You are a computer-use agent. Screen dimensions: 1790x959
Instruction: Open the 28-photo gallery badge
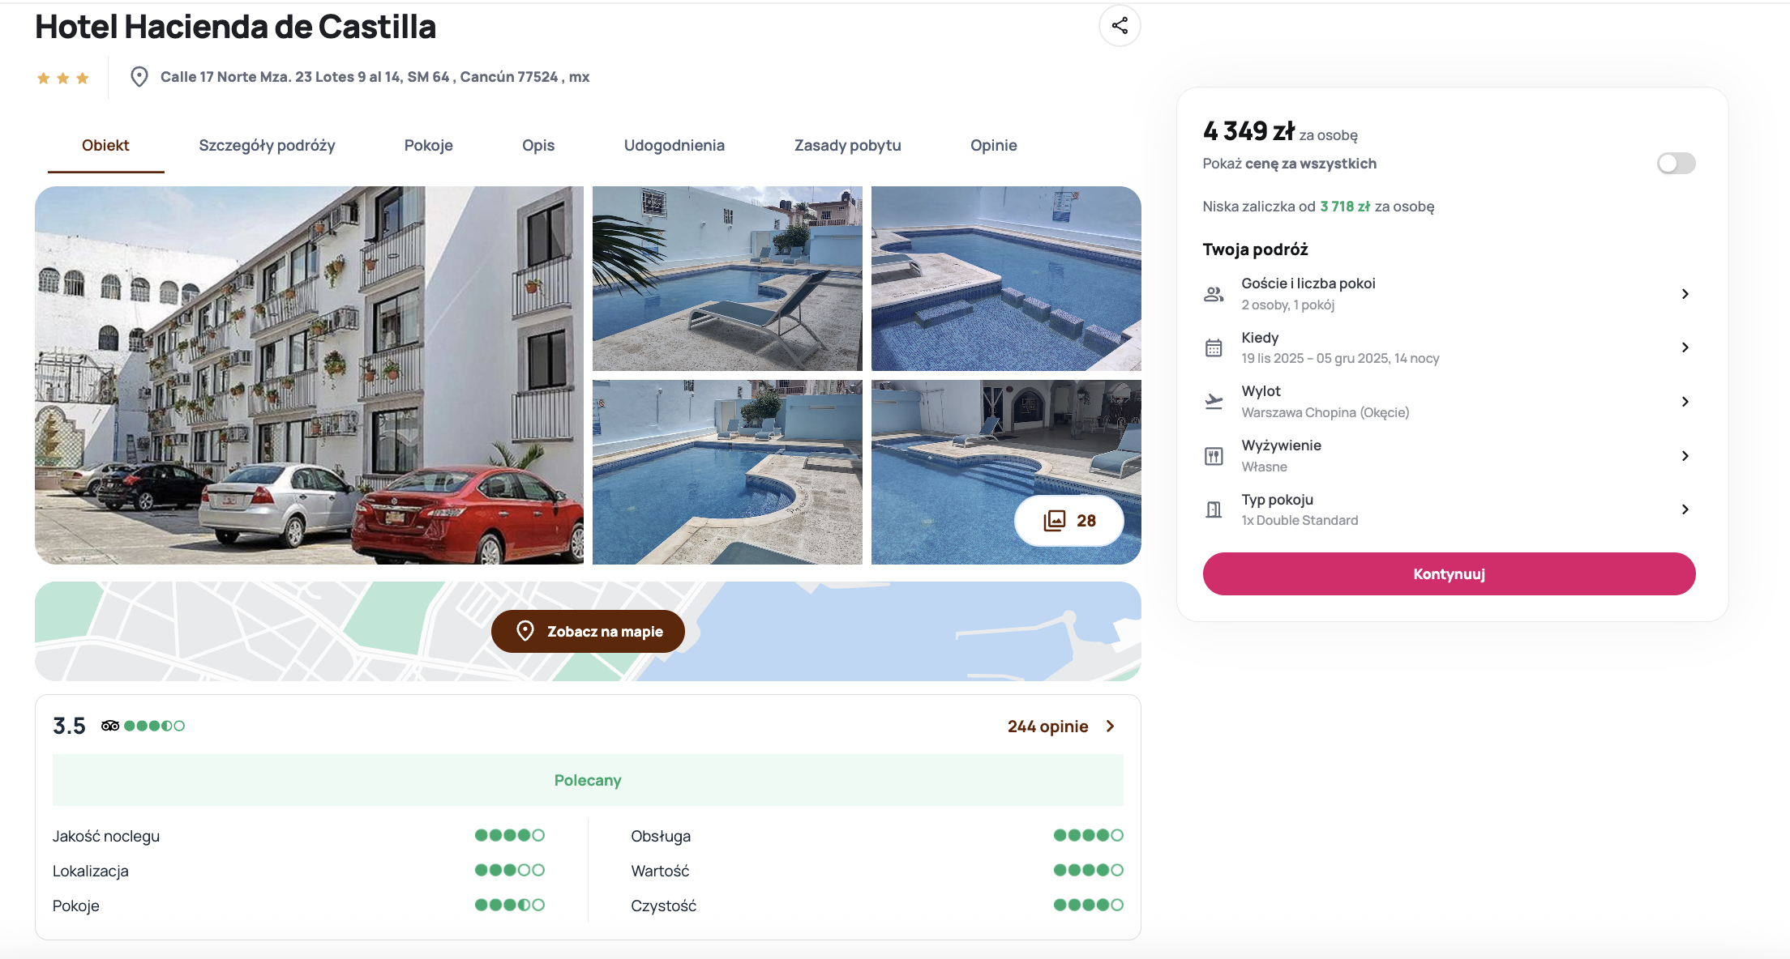(x=1069, y=521)
